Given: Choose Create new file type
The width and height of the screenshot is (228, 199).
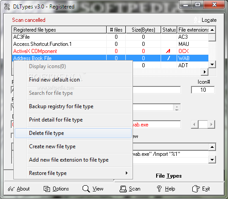Looking at the screenshot, I should click(x=79, y=146).
